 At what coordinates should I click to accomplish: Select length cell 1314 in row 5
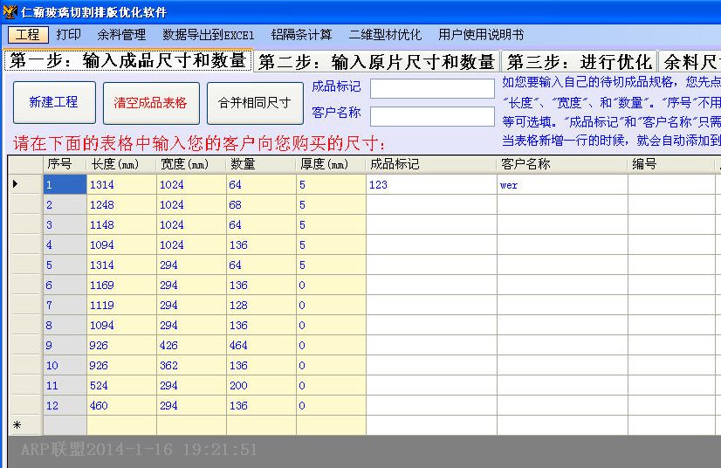point(121,265)
